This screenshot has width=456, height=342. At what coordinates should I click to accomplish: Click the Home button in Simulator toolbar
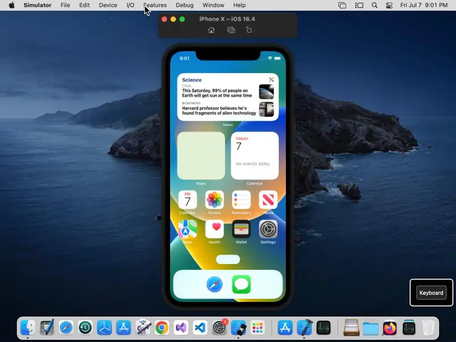point(212,30)
